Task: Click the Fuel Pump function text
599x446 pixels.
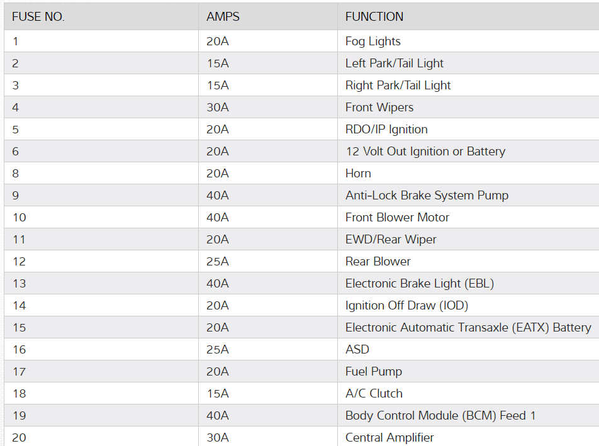Action: point(373,372)
